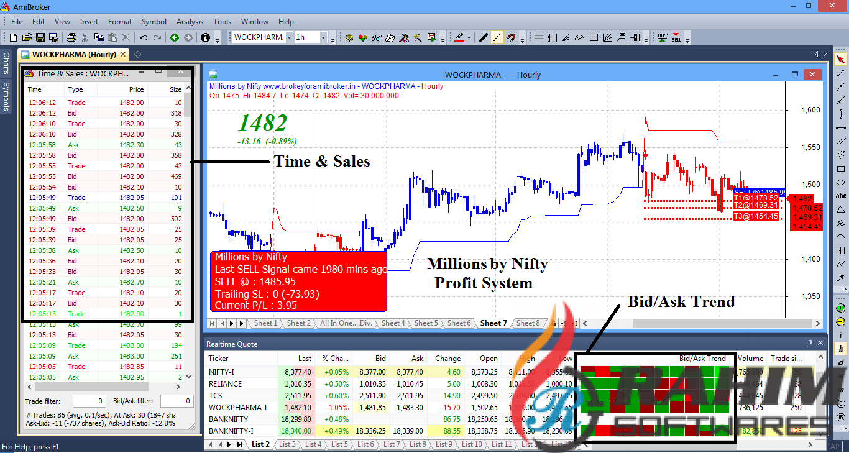Switch to the List 5 quote tab
The height and width of the screenshot is (453, 849).
[x=339, y=444]
